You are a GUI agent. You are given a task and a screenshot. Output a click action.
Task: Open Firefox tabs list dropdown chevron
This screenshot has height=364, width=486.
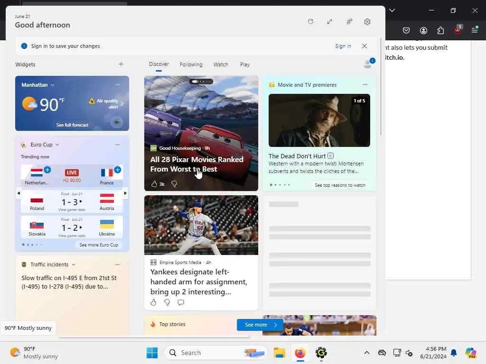[x=392, y=10]
